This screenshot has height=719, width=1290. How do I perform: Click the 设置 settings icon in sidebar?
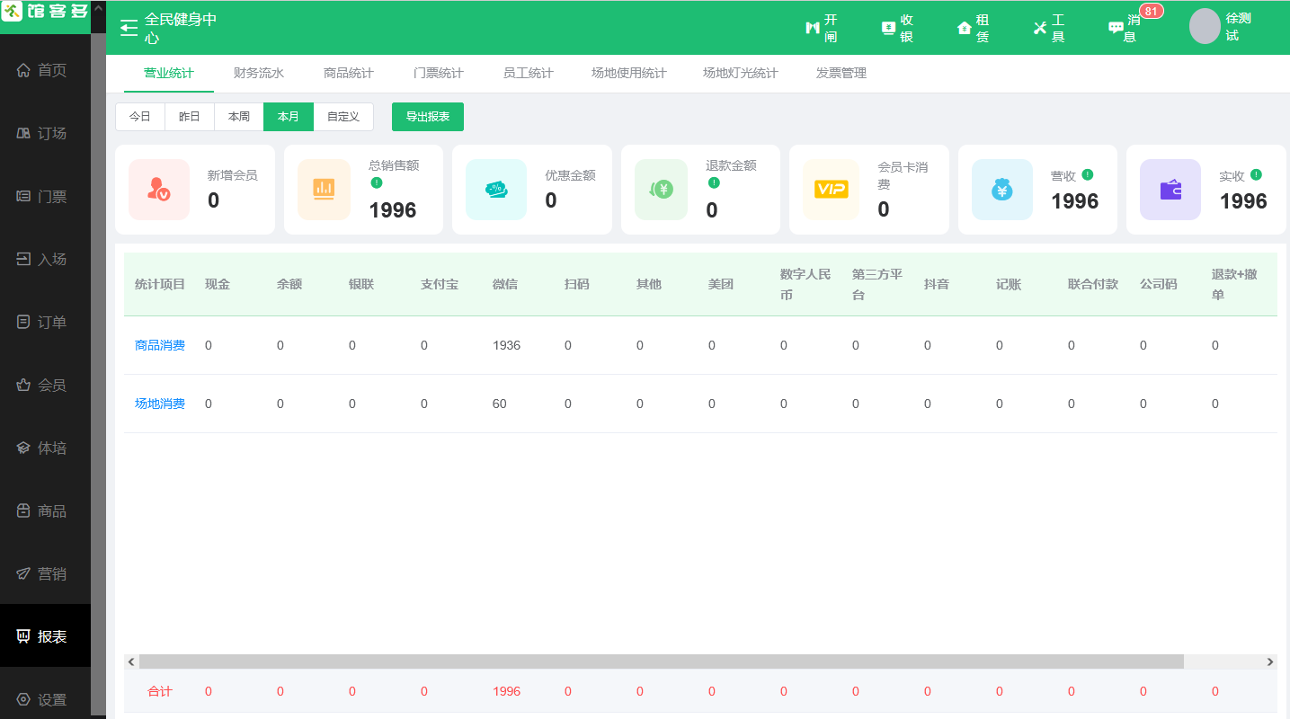coord(23,699)
